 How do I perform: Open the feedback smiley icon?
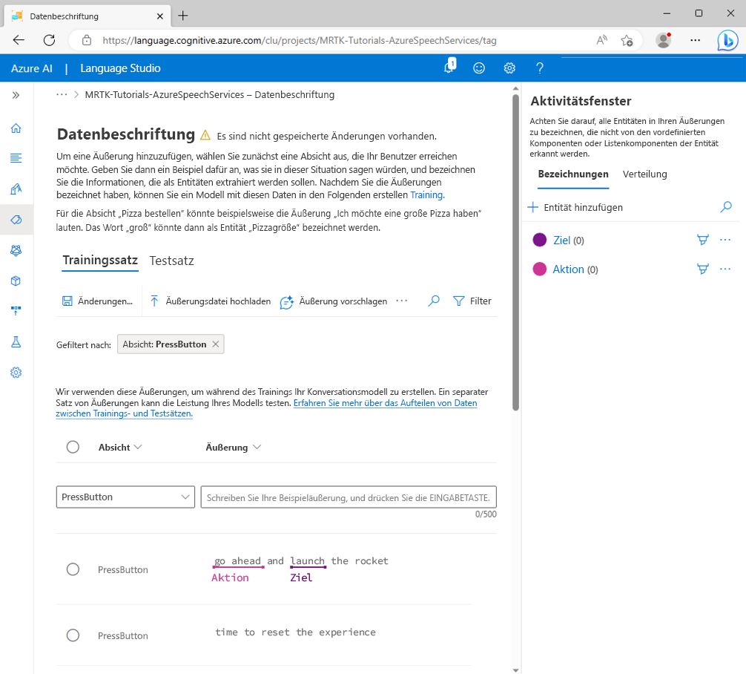tap(479, 68)
